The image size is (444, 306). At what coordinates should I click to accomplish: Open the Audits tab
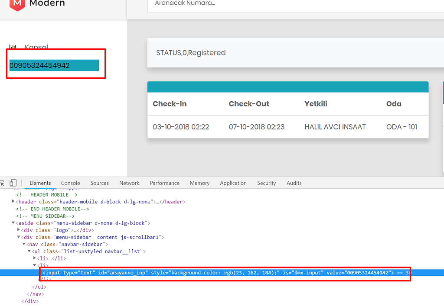(x=294, y=183)
